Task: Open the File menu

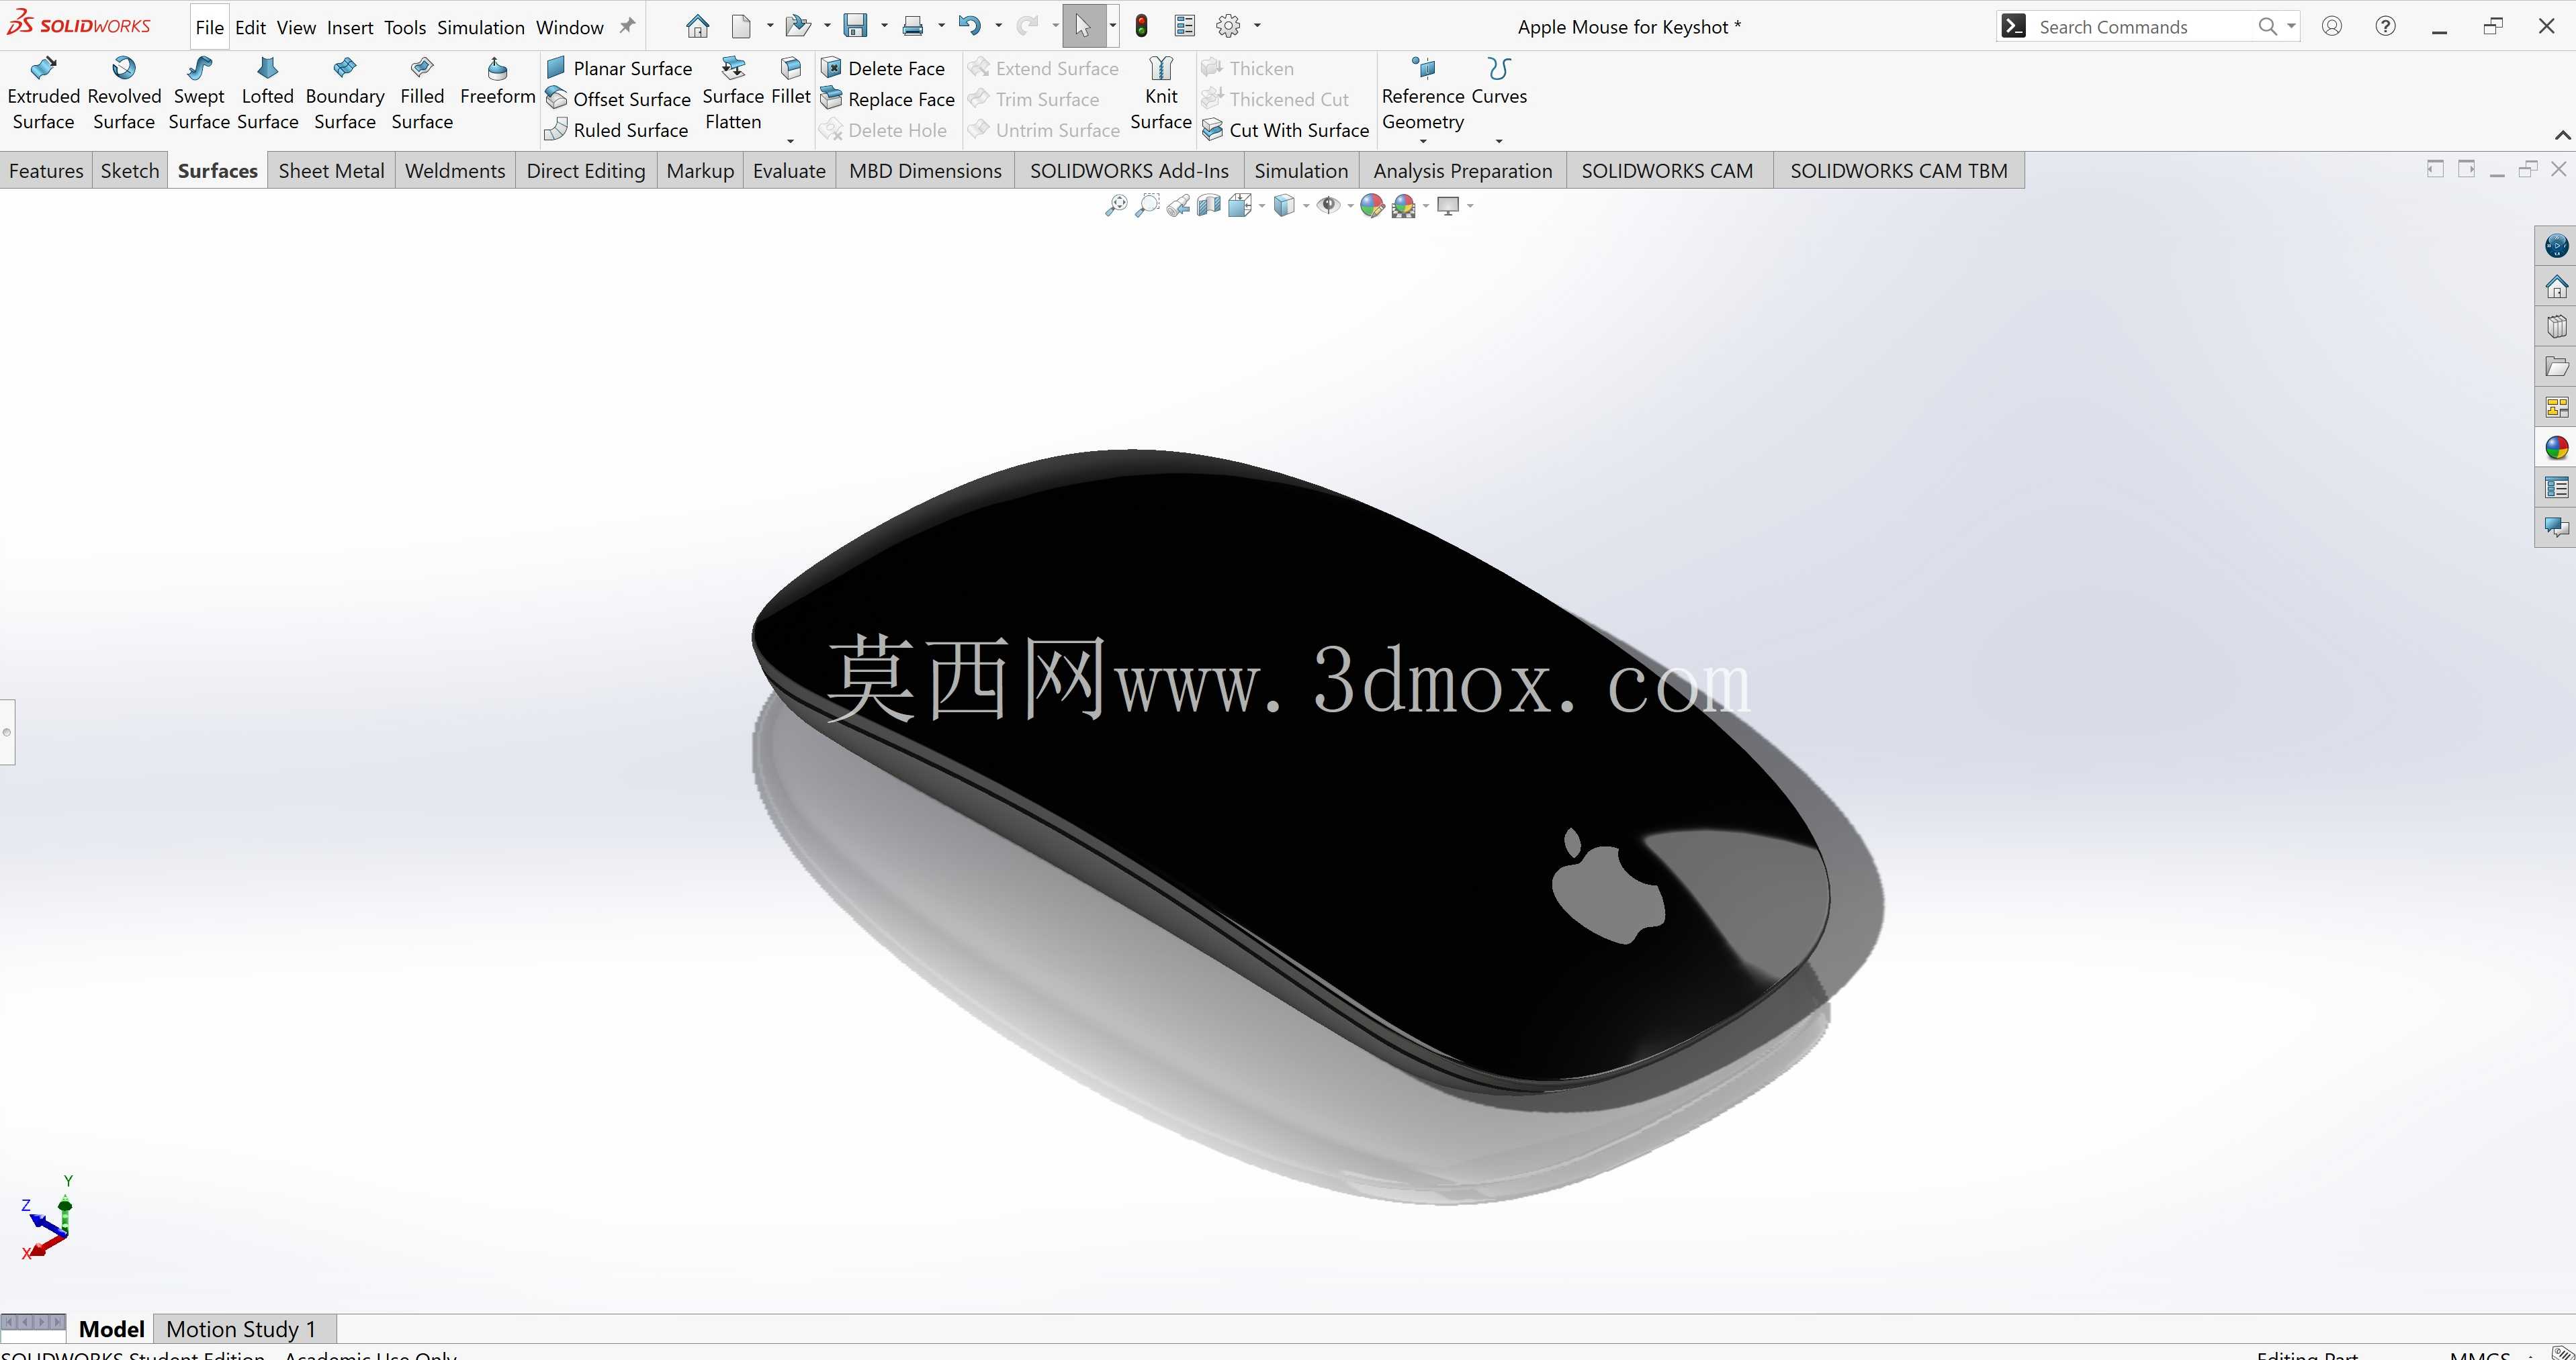Action: tap(209, 27)
